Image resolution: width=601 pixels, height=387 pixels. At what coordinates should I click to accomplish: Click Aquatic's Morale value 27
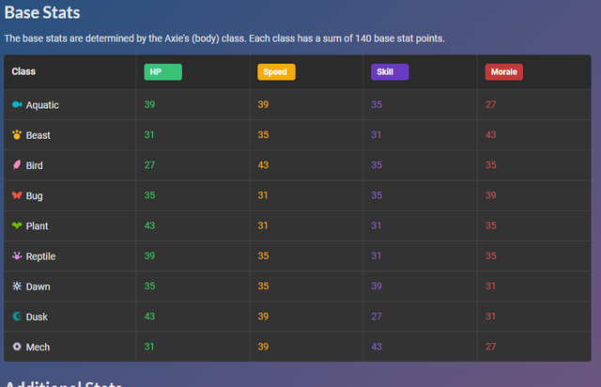(491, 104)
